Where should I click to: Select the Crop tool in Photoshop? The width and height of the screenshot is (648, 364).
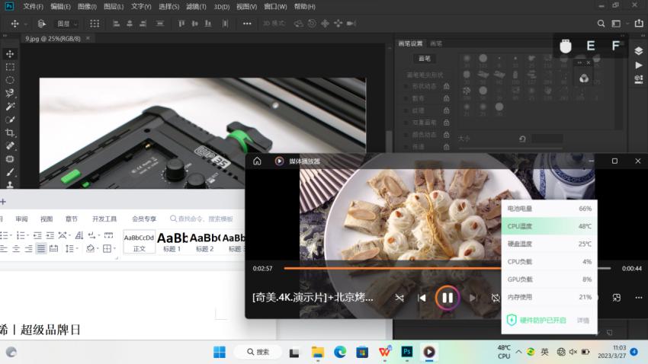(11, 133)
